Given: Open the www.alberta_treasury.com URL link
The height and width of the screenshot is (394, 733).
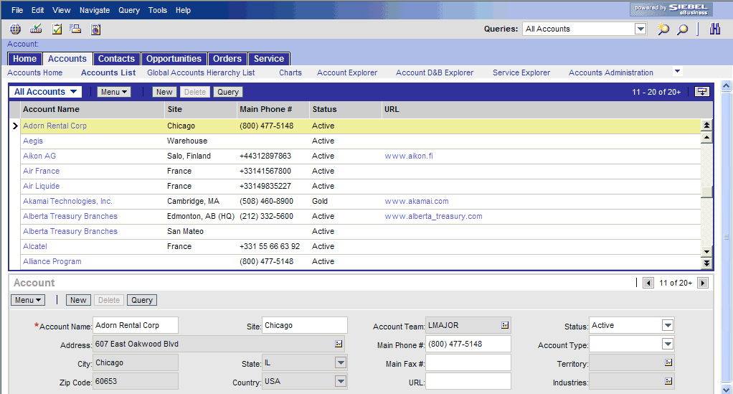Looking at the screenshot, I should [x=433, y=216].
